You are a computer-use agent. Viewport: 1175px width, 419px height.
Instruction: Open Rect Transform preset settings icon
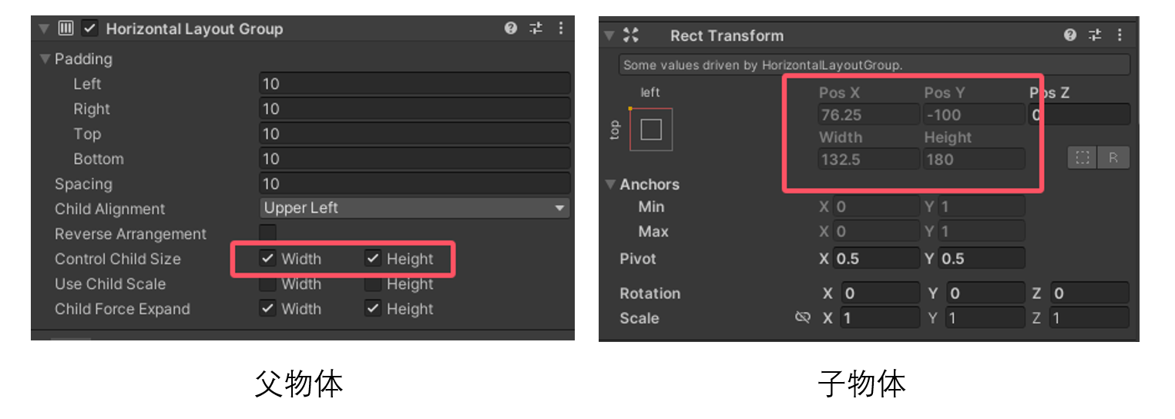1095,35
